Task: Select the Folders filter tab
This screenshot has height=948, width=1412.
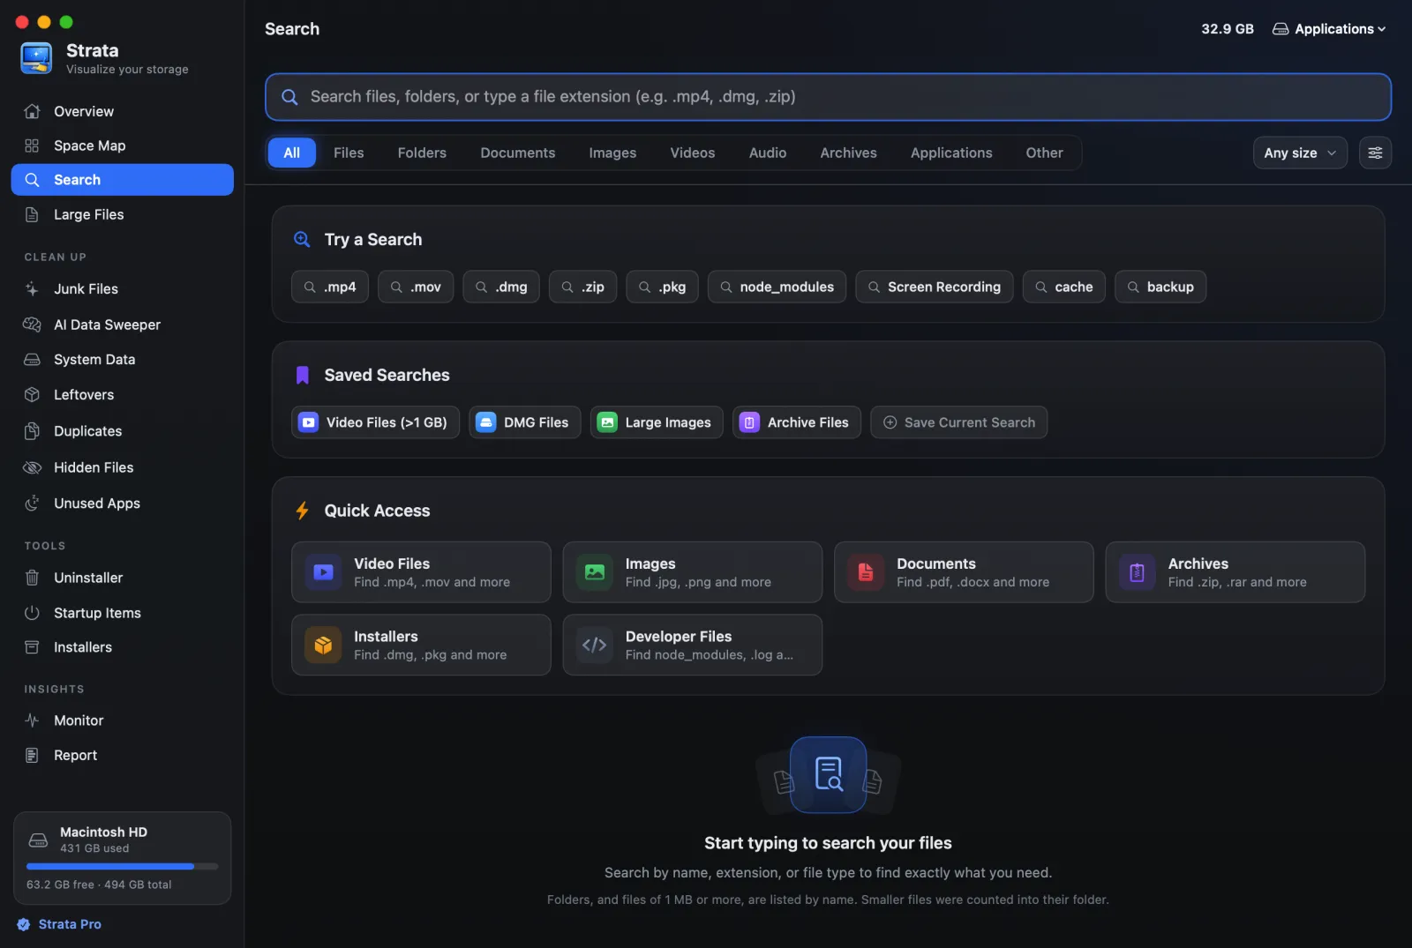Action: (x=422, y=153)
